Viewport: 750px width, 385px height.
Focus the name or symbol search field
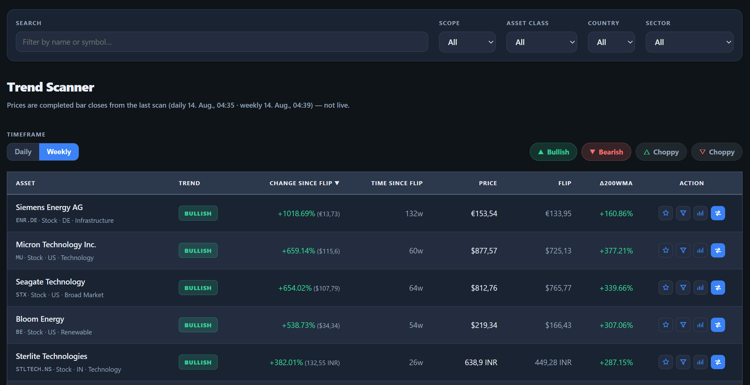pos(222,42)
